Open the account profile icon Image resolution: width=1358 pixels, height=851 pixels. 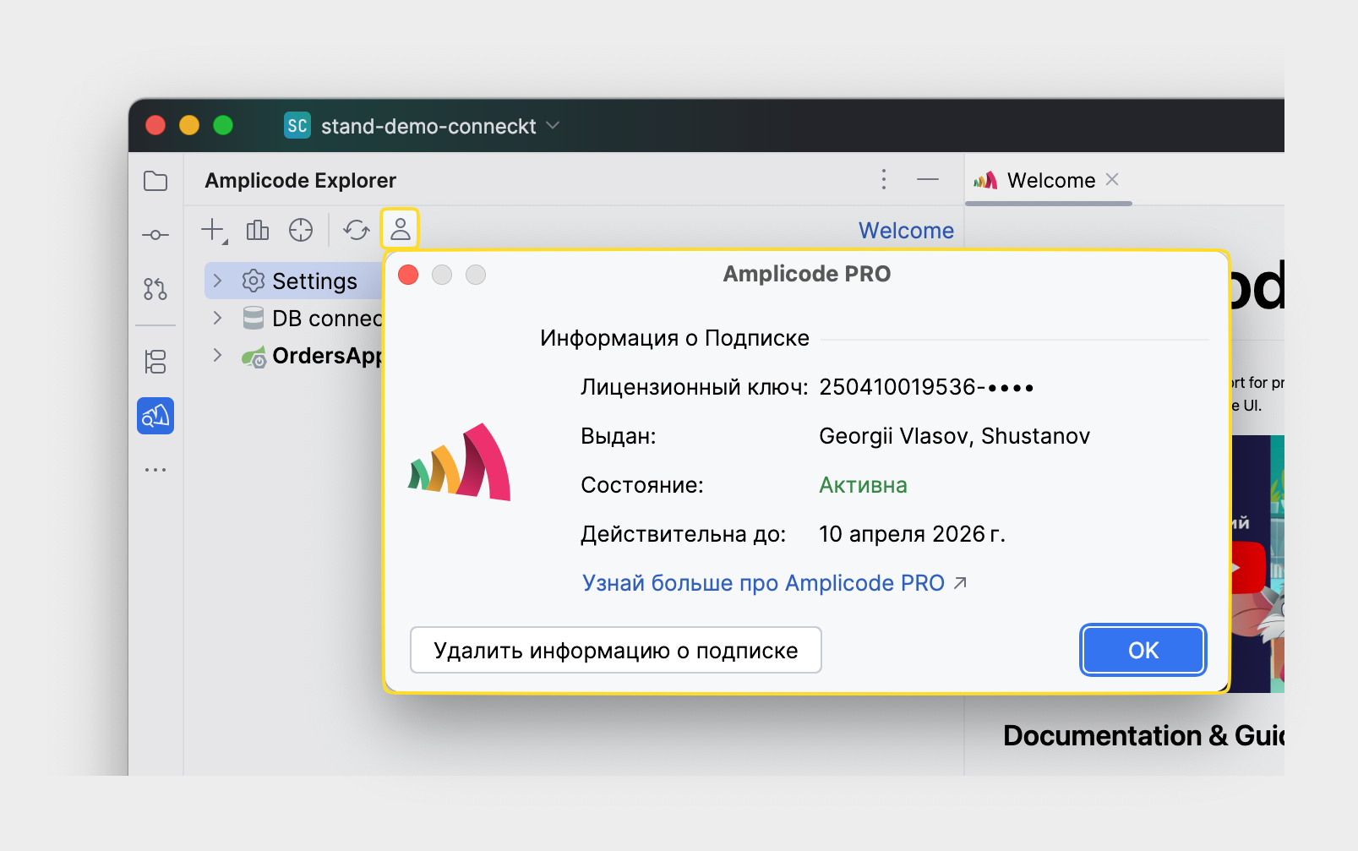[401, 229]
